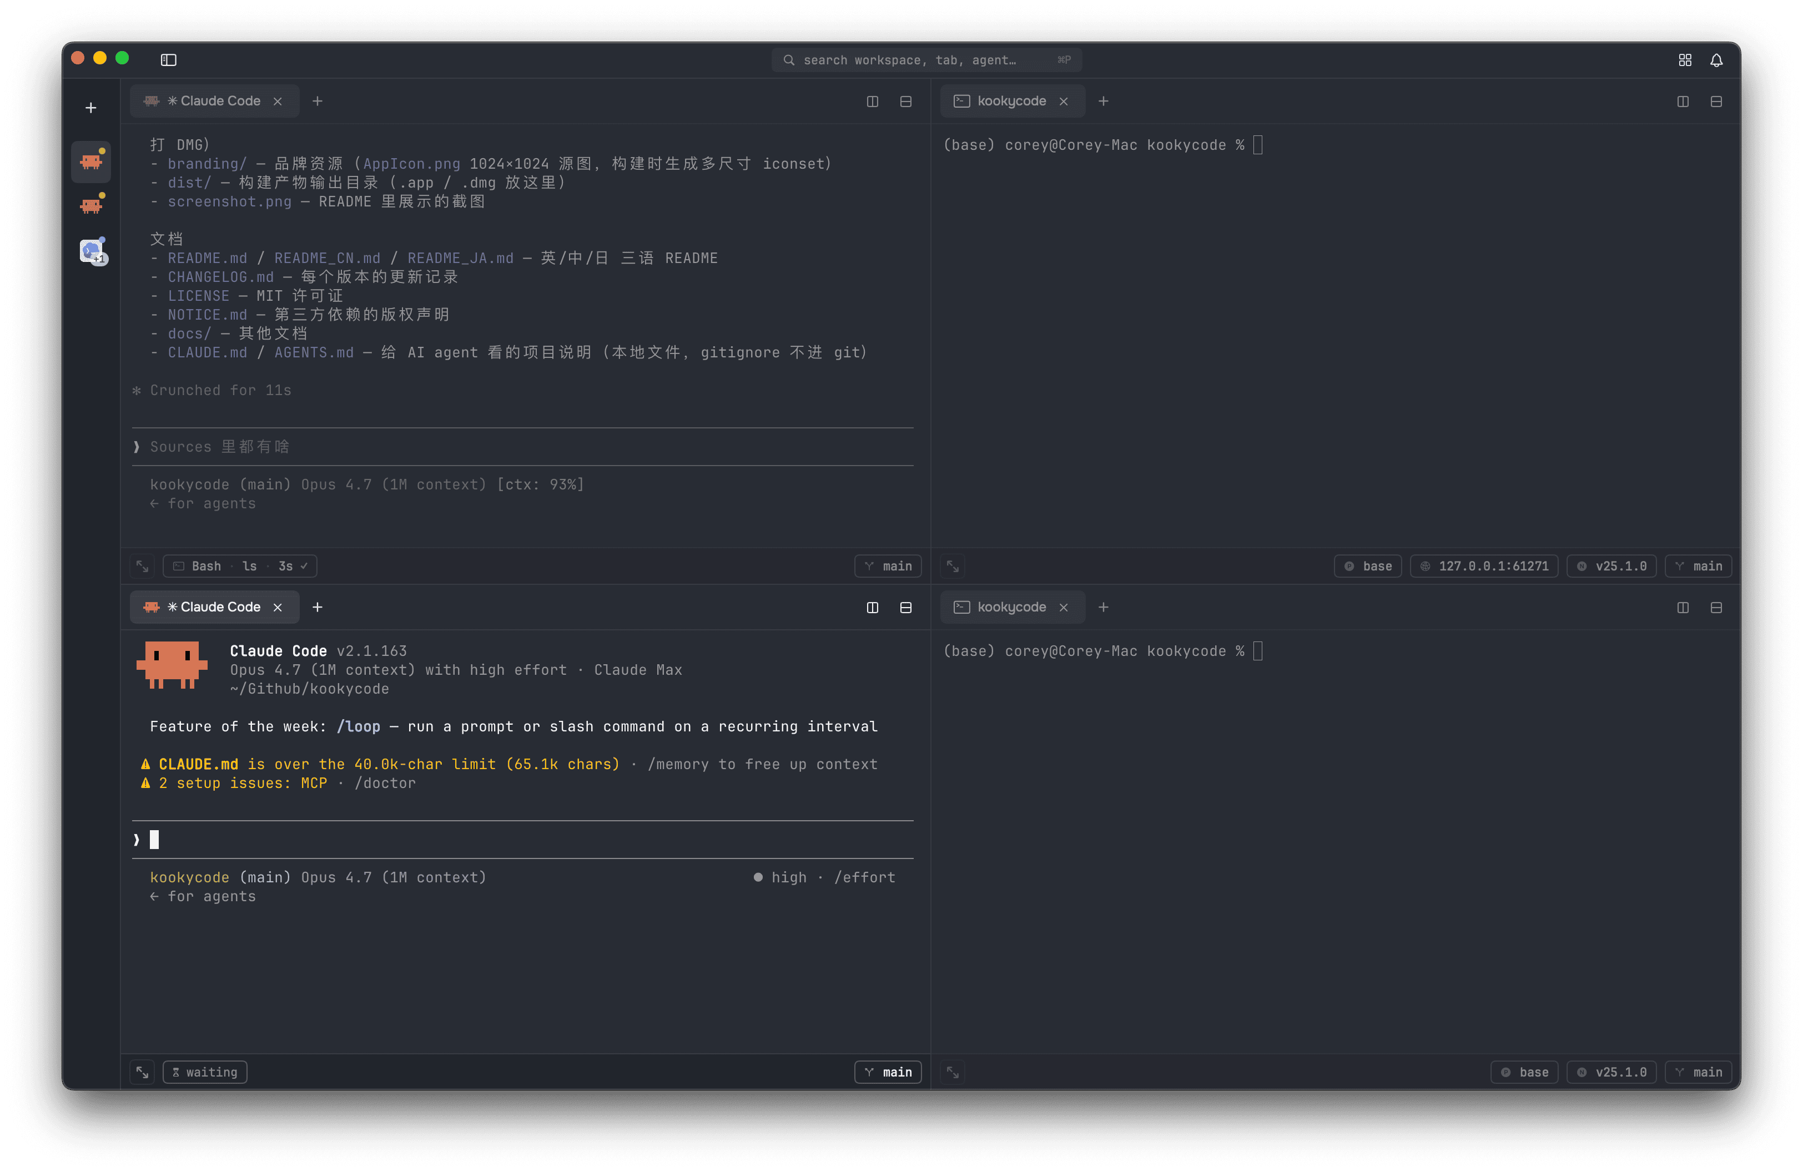Viewport: 1803px width, 1172px height.
Task: Switch to the second Claude workspace in sidebar
Action: pos(91,205)
